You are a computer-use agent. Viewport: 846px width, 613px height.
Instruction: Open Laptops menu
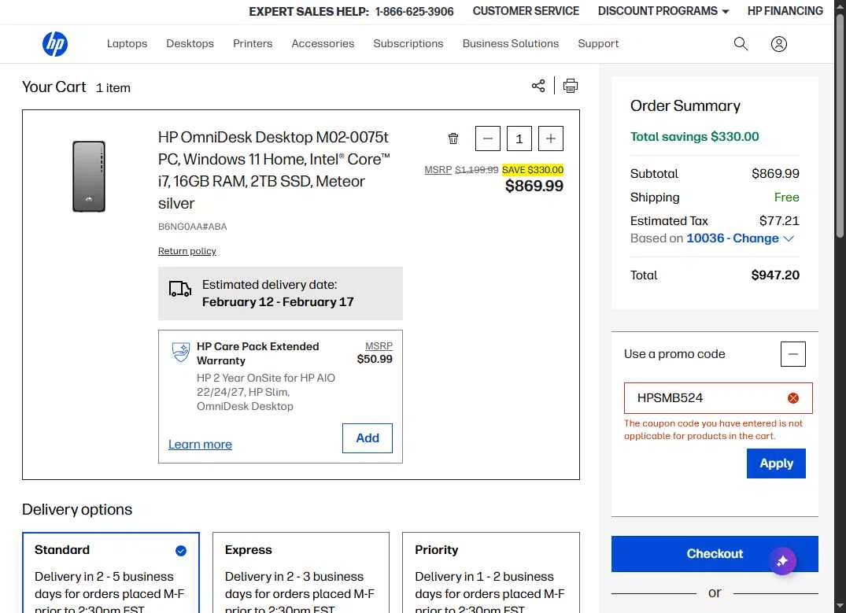pyautogui.click(x=127, y=44)
